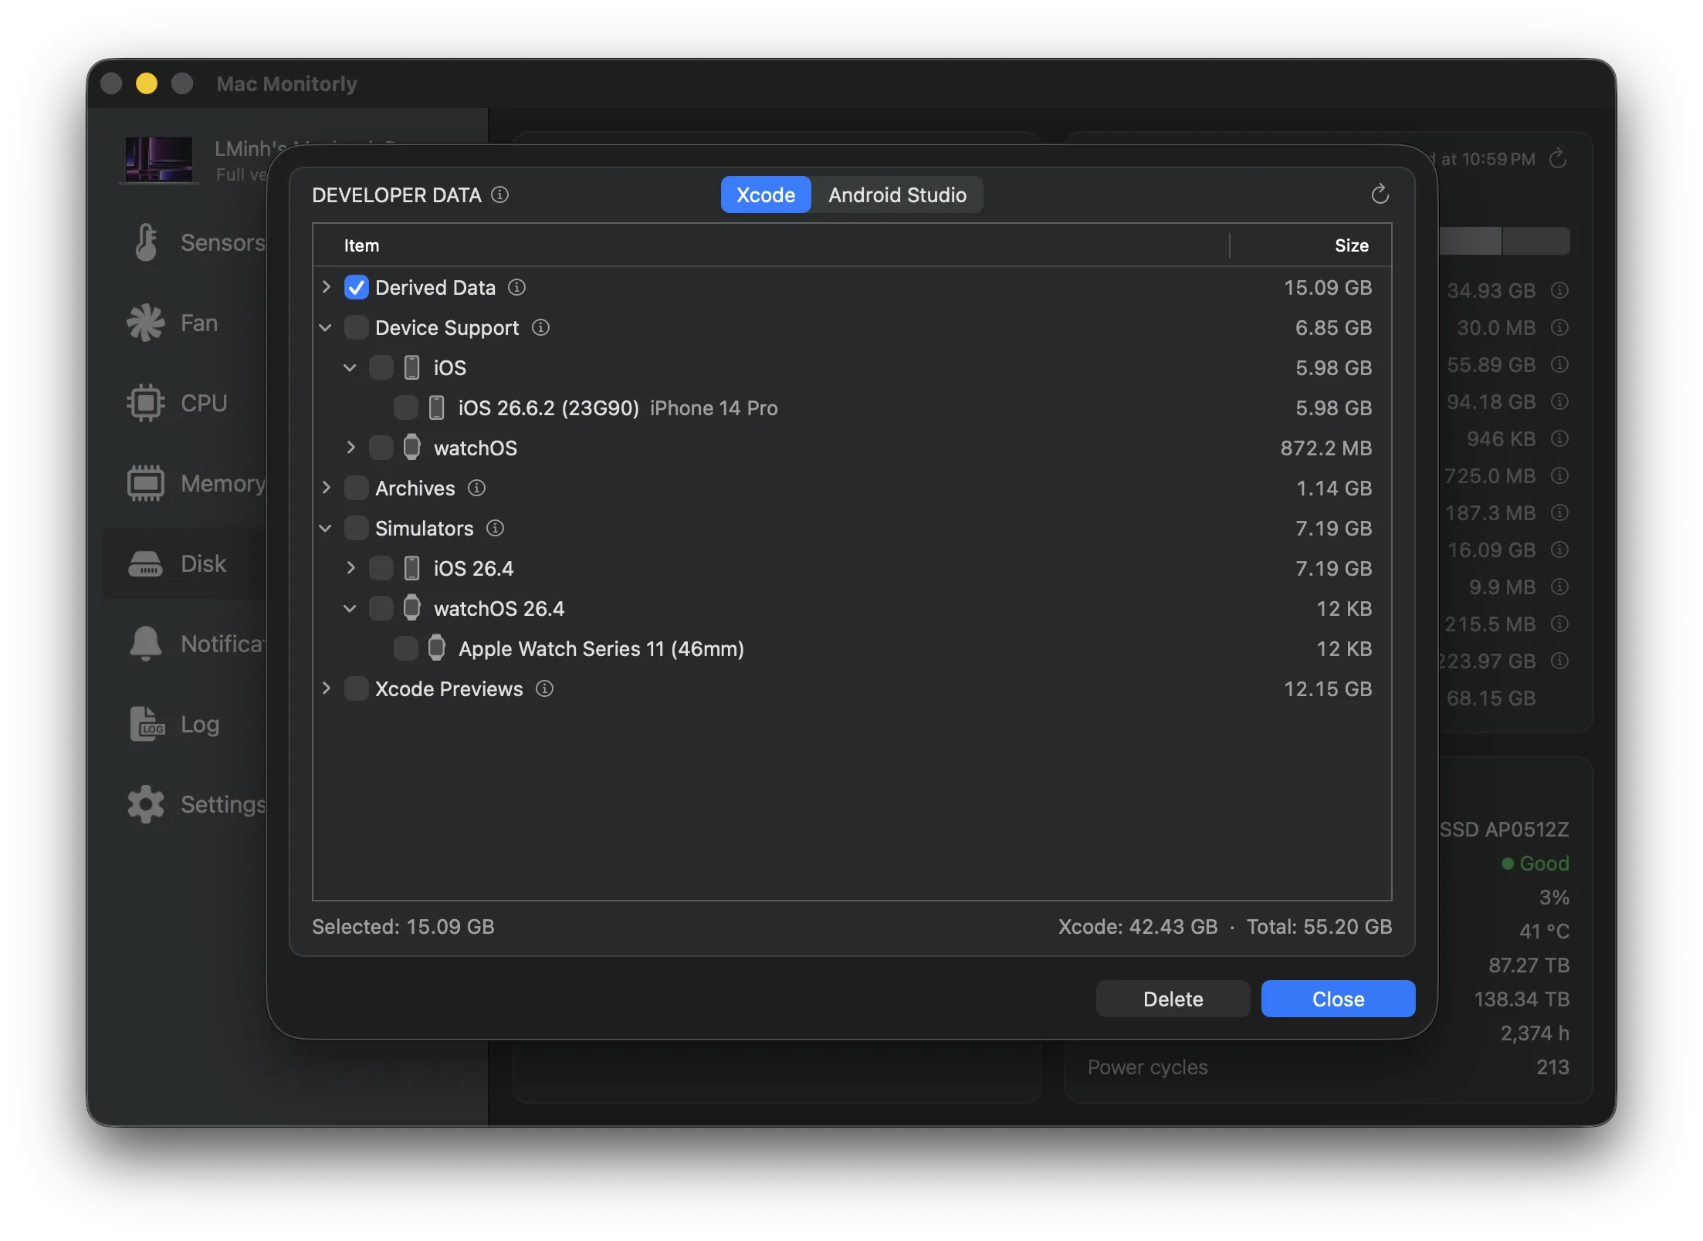Open info icon next to Device Support
The height and width of the screenshot is (1241, 1703).
(x=540, y=327)
